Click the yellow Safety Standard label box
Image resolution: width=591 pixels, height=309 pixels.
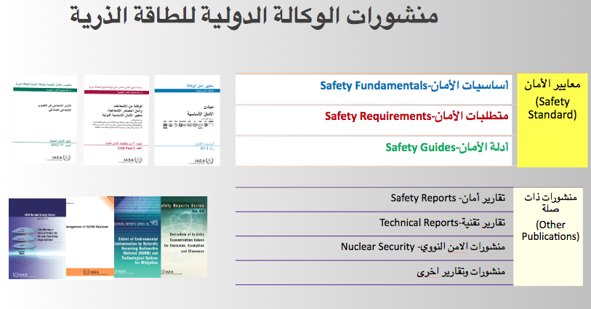(x=552, y=120)
